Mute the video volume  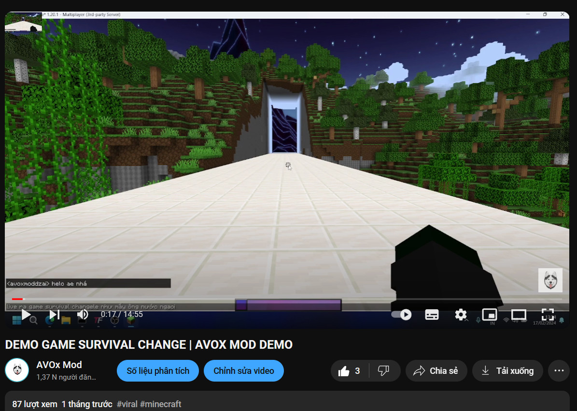click(83, 314)
